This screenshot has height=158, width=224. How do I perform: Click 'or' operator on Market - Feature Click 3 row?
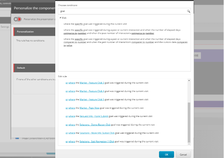[x=67, y=83]
